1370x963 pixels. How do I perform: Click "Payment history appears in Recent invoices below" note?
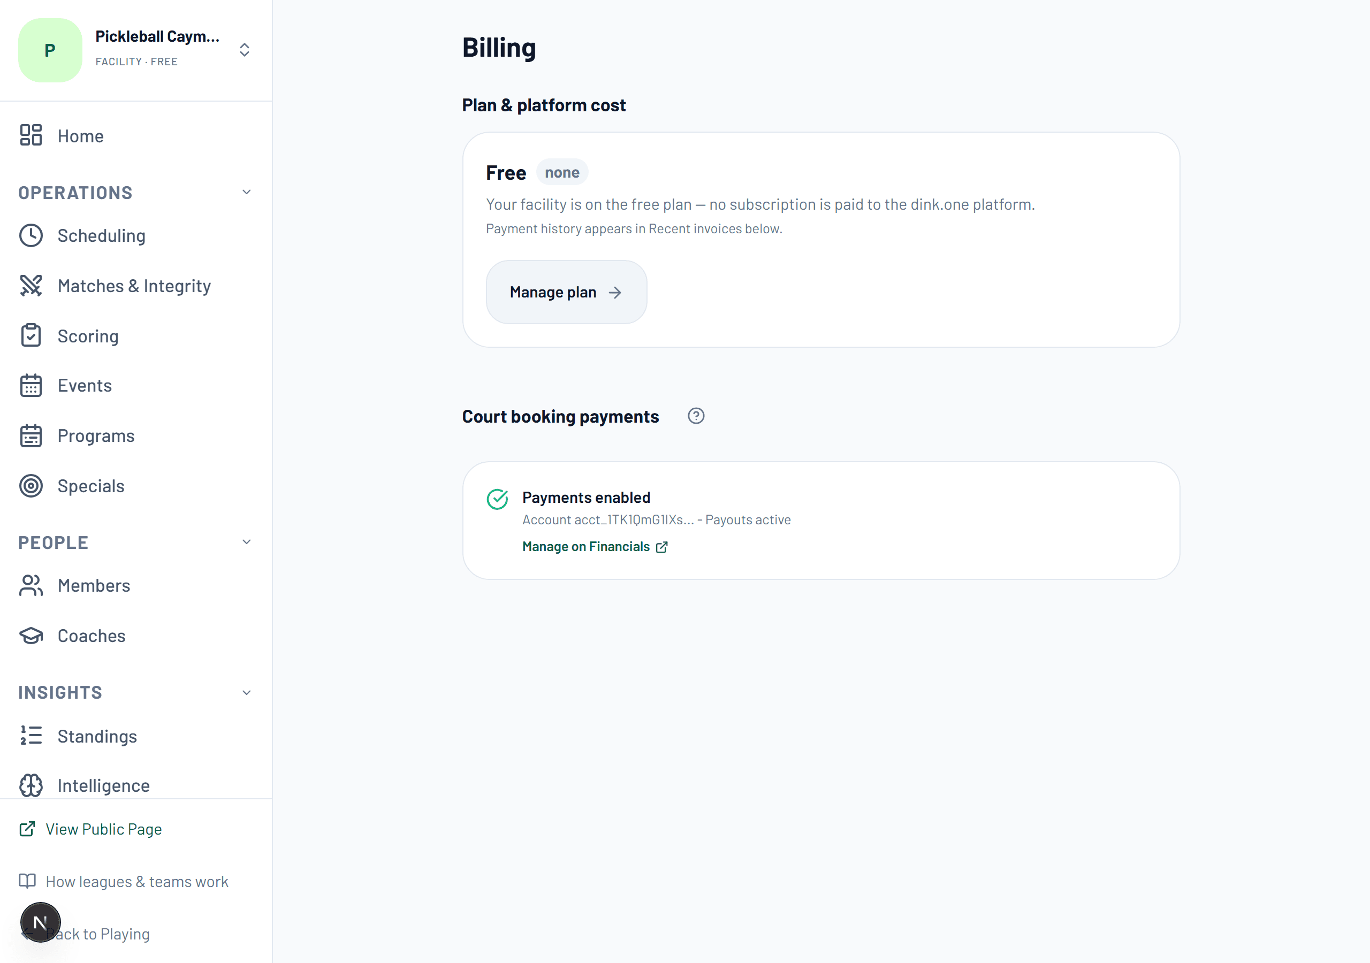[634, 228]
